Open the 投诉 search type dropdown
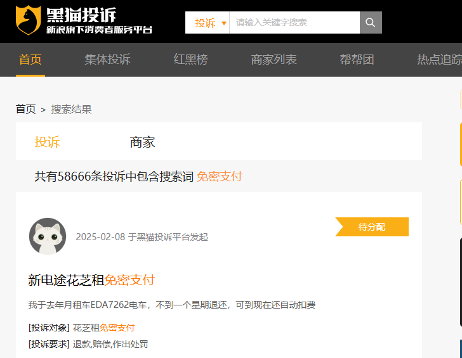Screen dimensions: 462x358 (x=208, y=22)
